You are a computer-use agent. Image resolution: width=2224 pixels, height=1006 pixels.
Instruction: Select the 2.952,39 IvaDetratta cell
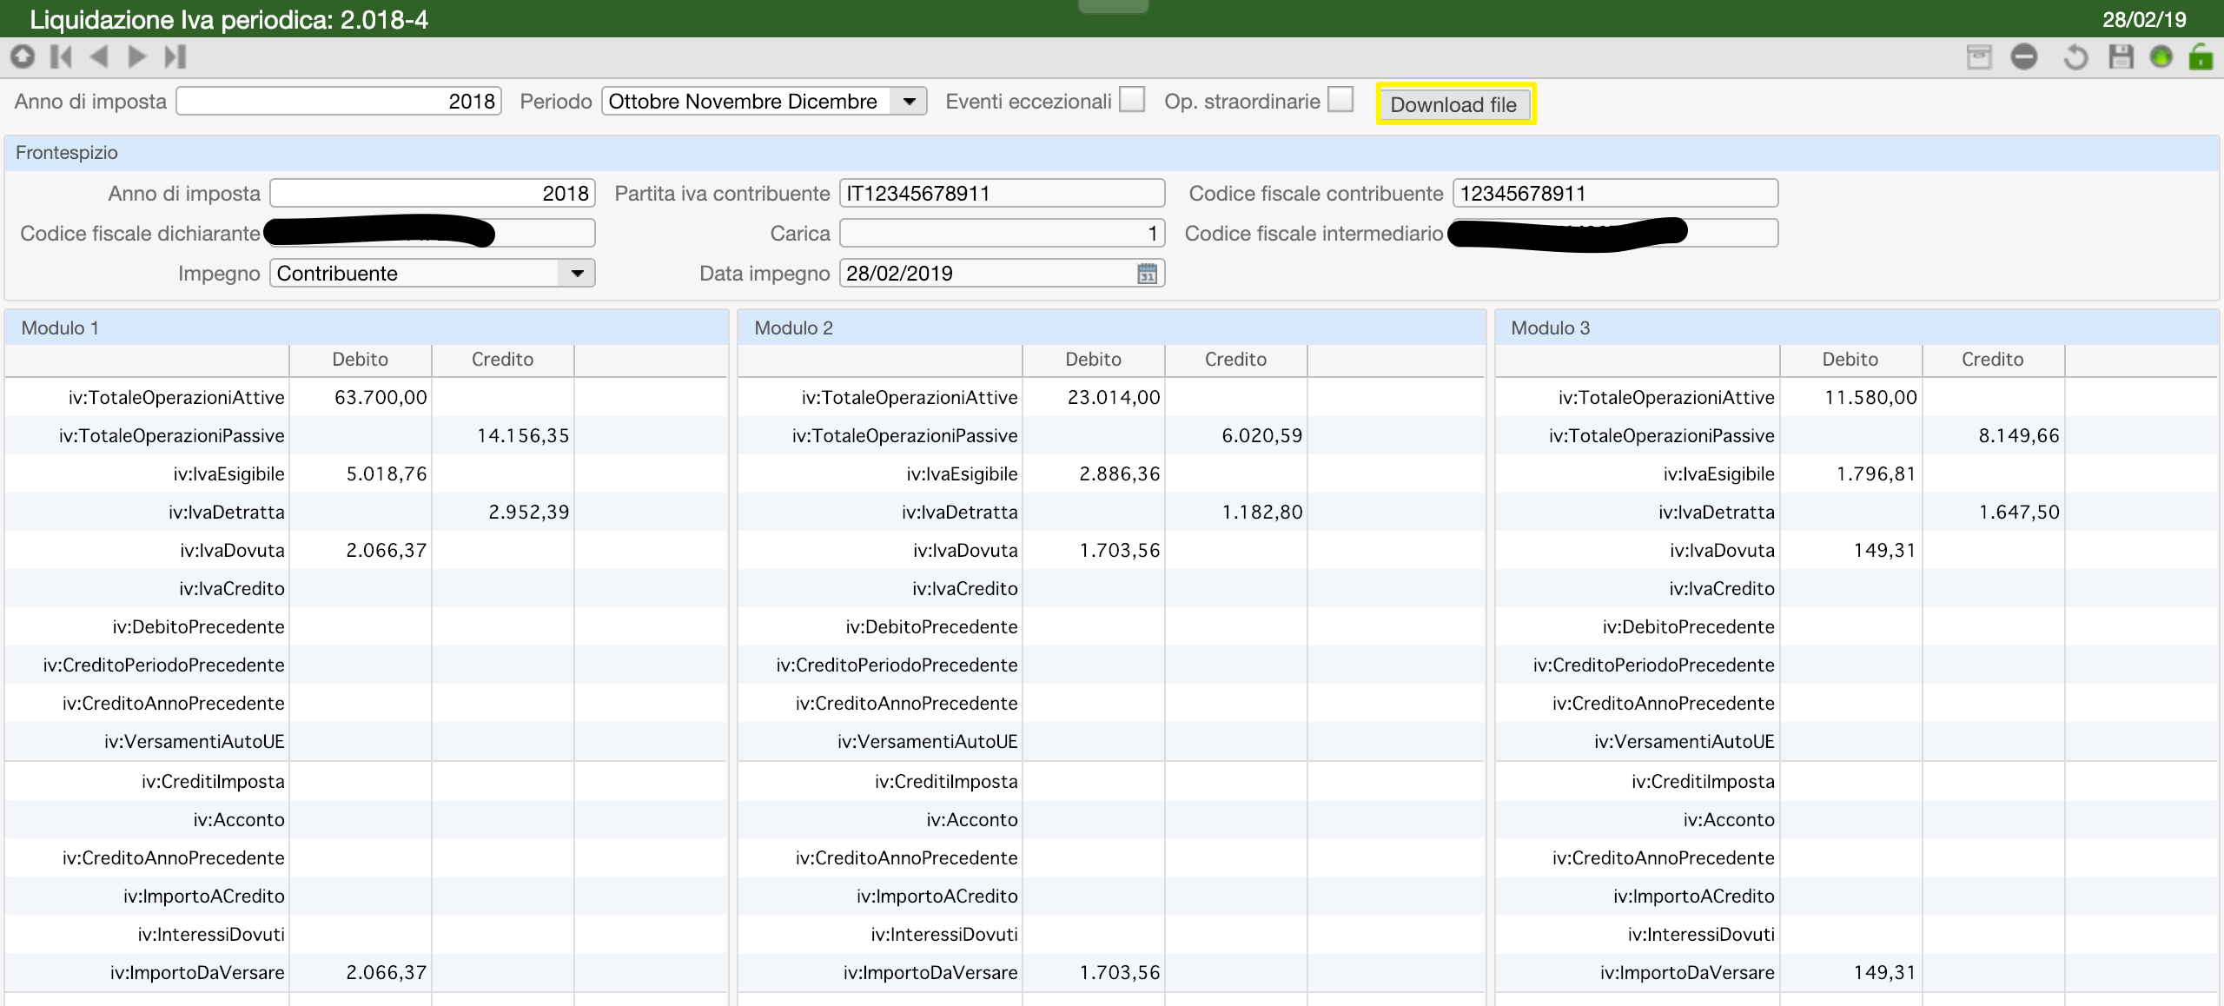pos(503,512)
